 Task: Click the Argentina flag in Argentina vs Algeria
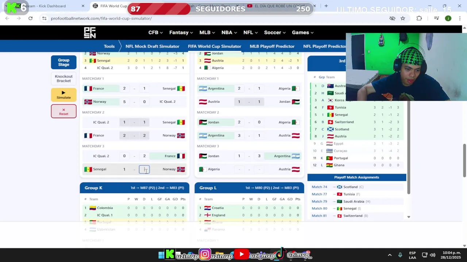(x=203, y=88)
